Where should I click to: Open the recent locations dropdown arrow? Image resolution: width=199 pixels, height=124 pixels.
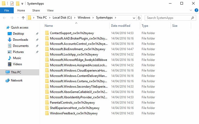point(18,18)
